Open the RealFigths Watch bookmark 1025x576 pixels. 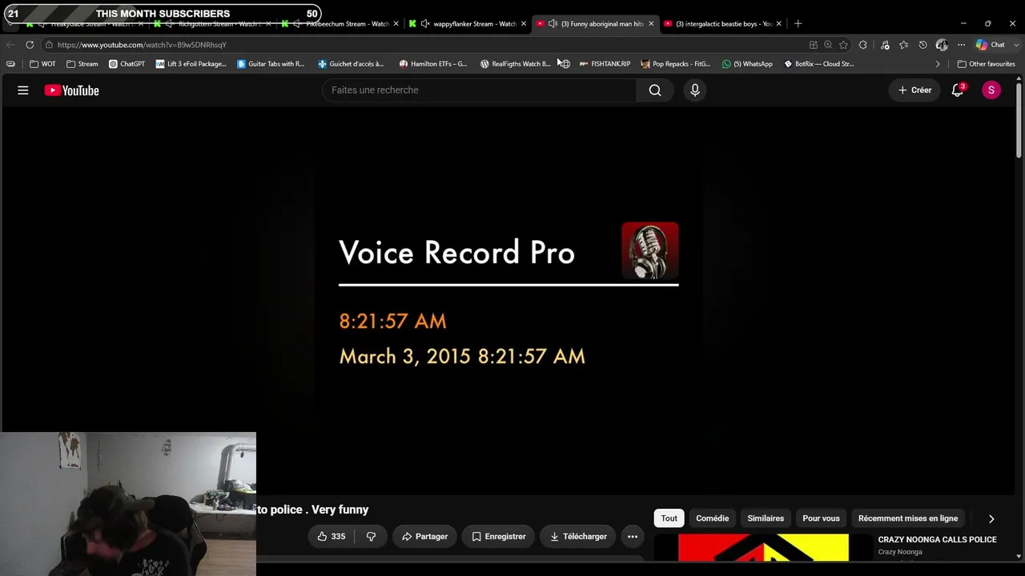(515, 64)
